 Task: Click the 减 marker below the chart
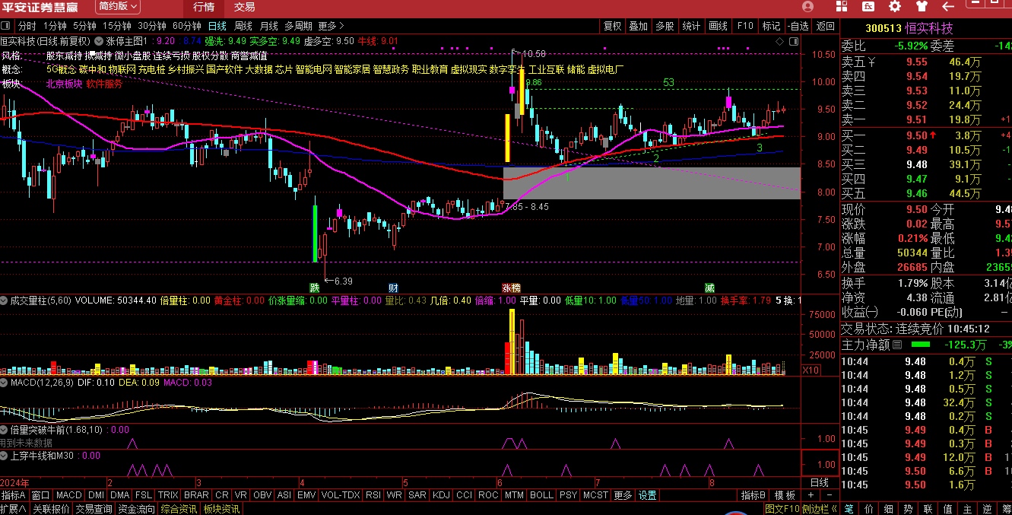[x=709, y=288]
